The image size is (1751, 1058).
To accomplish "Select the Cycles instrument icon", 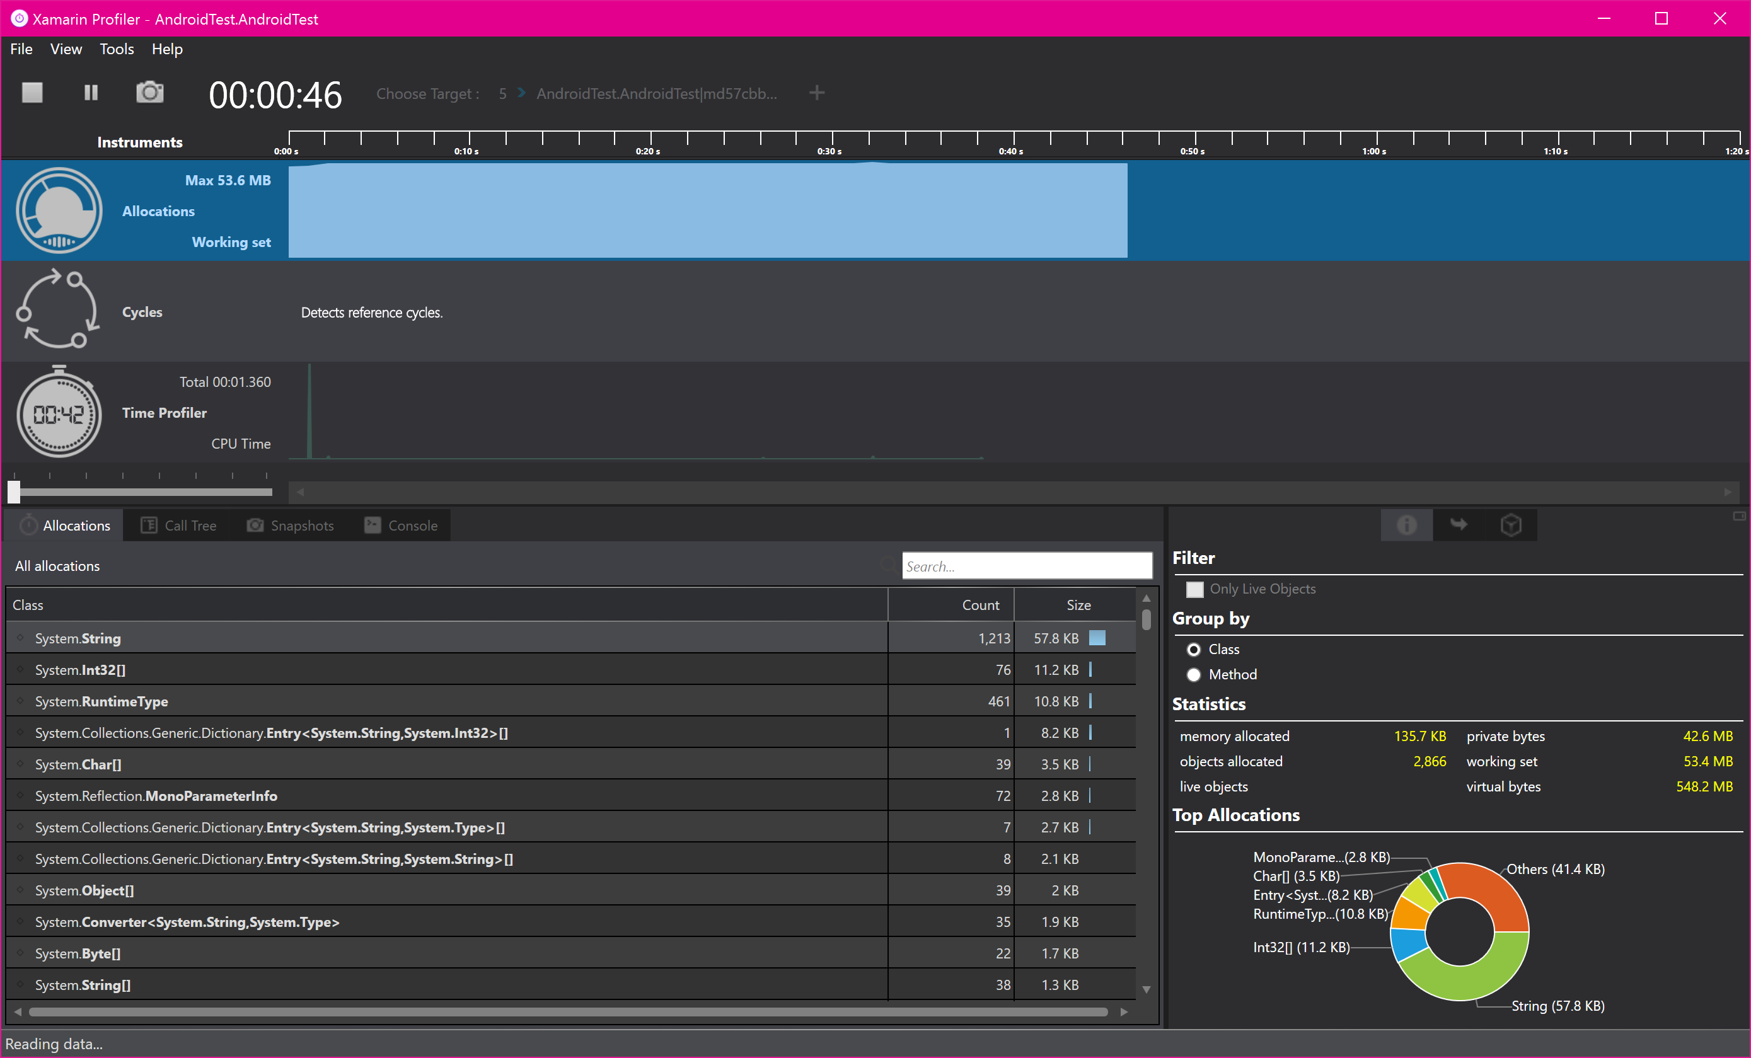I will click(58, 310).
